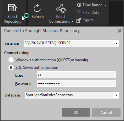
Task: Click the Refresh circular arrow icon
Action: point(37,8)
